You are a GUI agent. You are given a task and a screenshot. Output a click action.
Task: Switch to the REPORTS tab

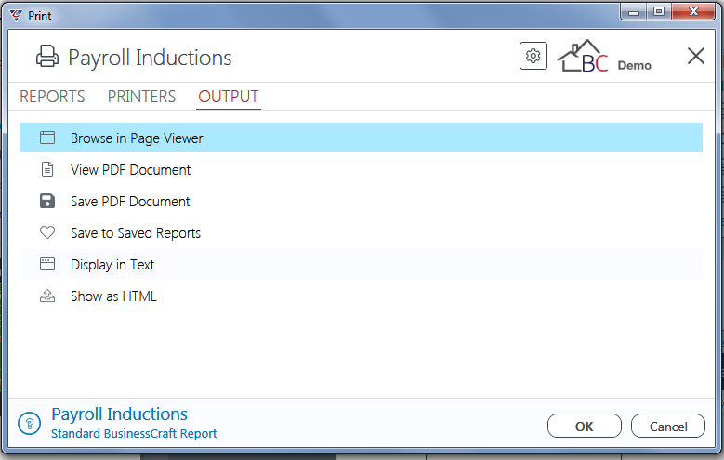tap(52, 97)
